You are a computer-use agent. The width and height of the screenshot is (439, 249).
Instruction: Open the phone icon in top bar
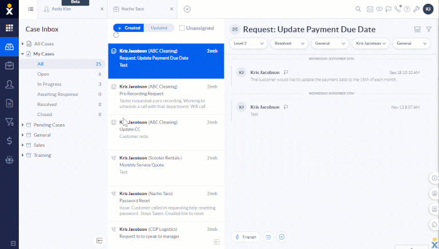pyautogui.click(x=398, y=9)
